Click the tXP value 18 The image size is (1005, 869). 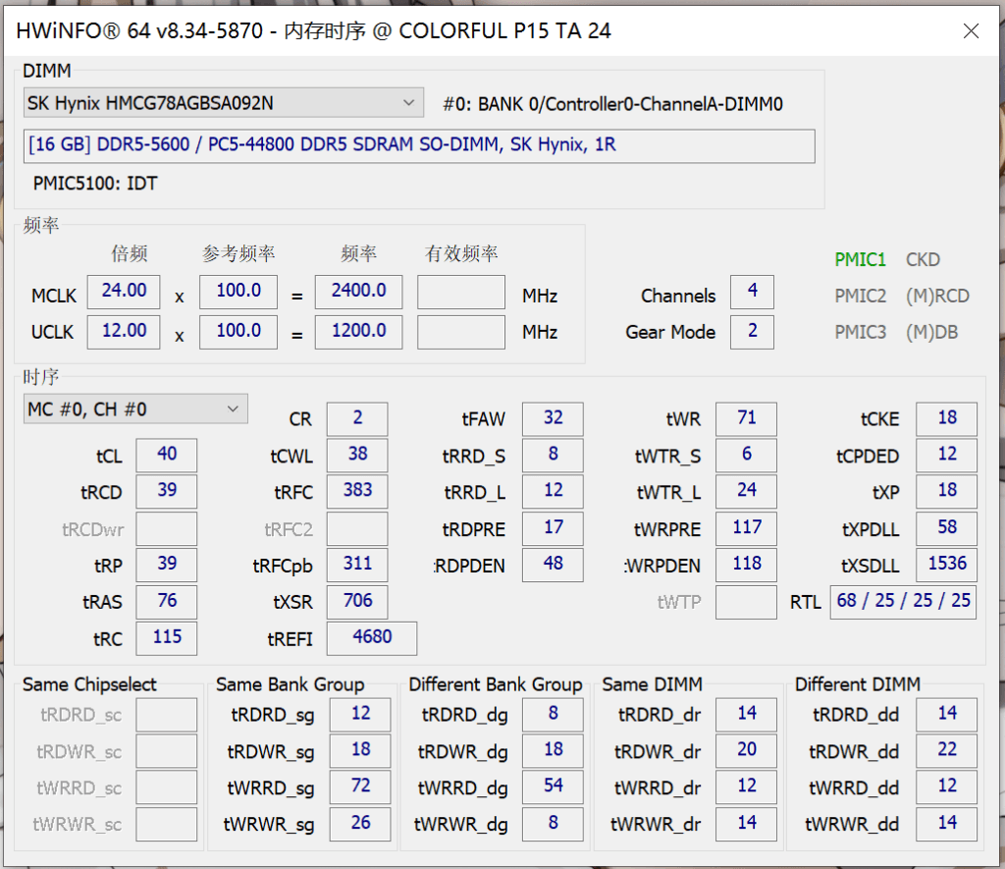tap(947, 491)
